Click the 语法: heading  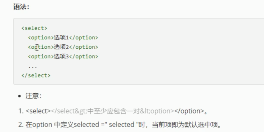21,7
